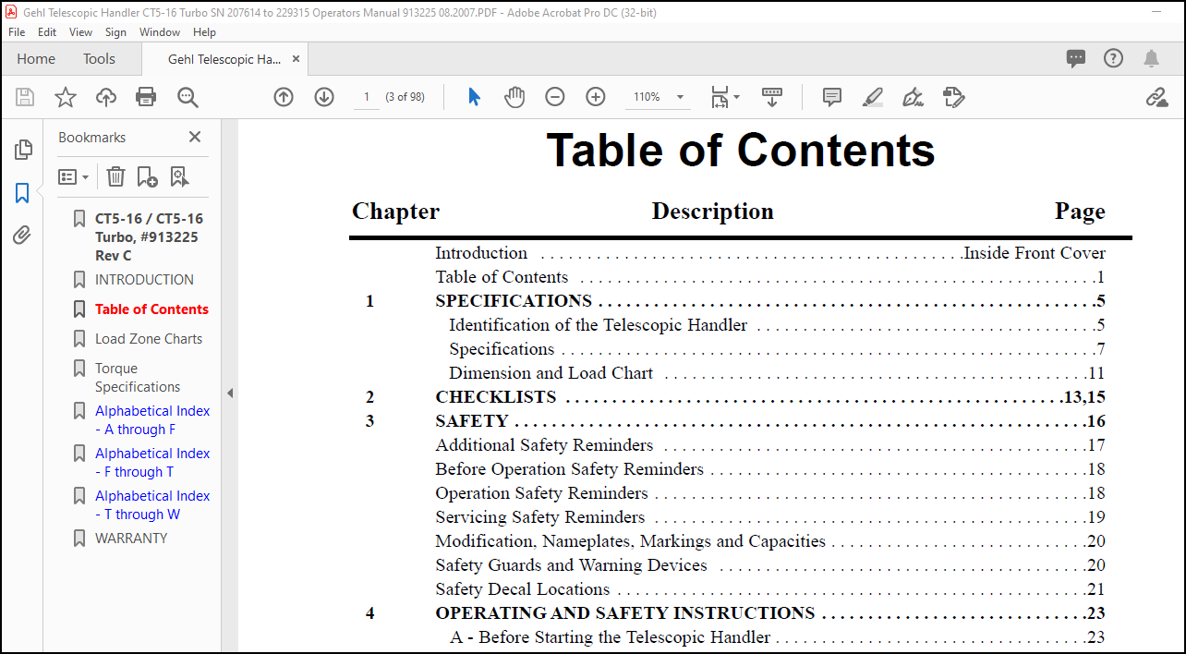Zoom in with plus icon
This screenshot has width=1186, height=654.
596,97
